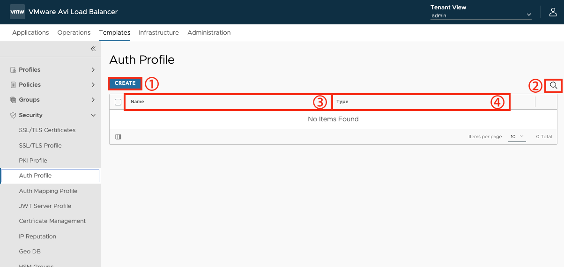564x267 pixels.
Task: Click the 'No Items Found' message
Action: 333,119
